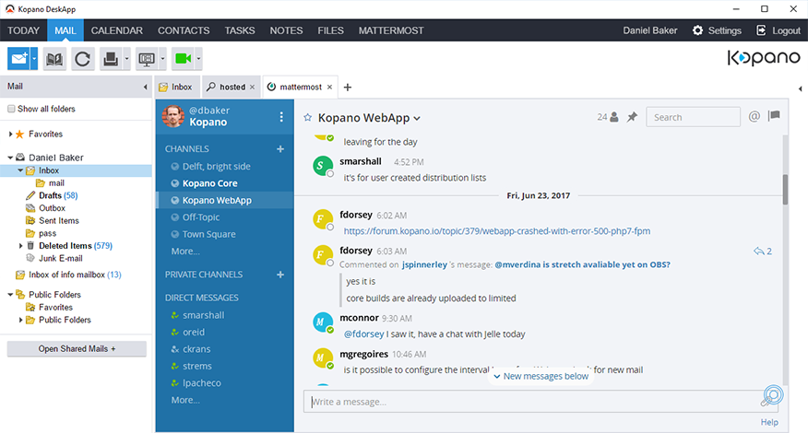The image size is (808, 433).
Task: Click the reply count icon on fdorsey comment
Action: (762, 252)
